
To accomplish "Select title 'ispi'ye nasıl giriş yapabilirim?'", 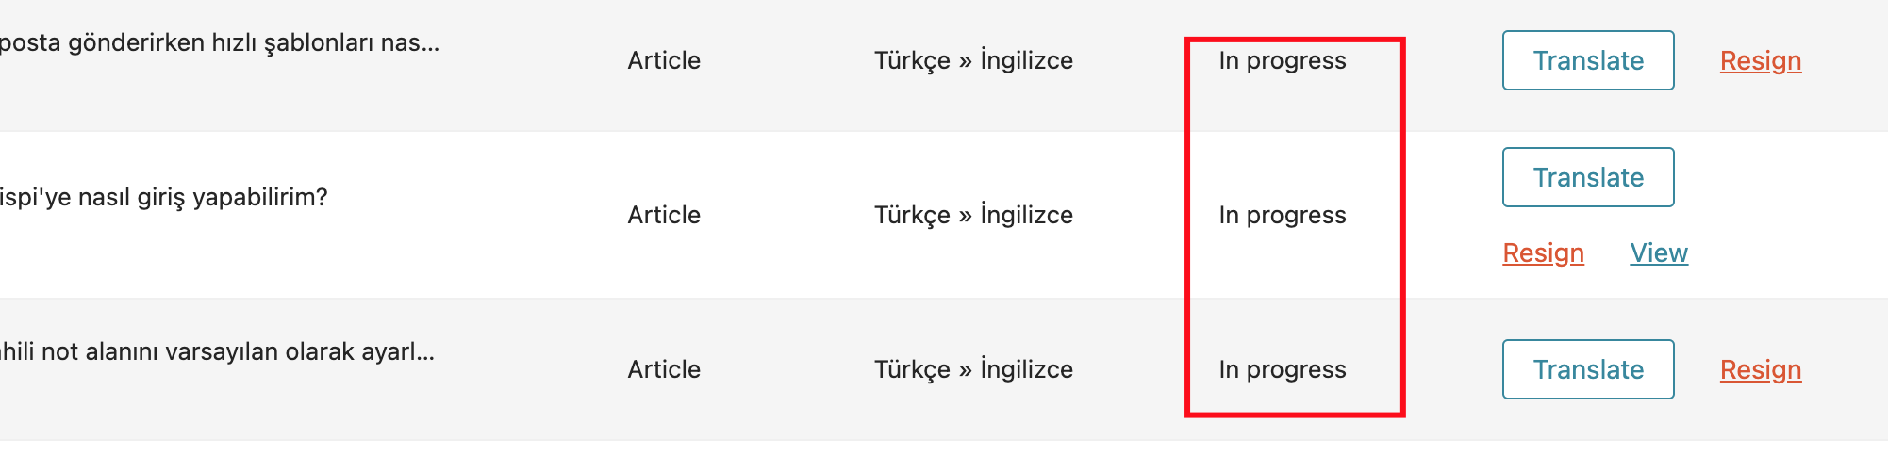I will click(x=163, y=198).
